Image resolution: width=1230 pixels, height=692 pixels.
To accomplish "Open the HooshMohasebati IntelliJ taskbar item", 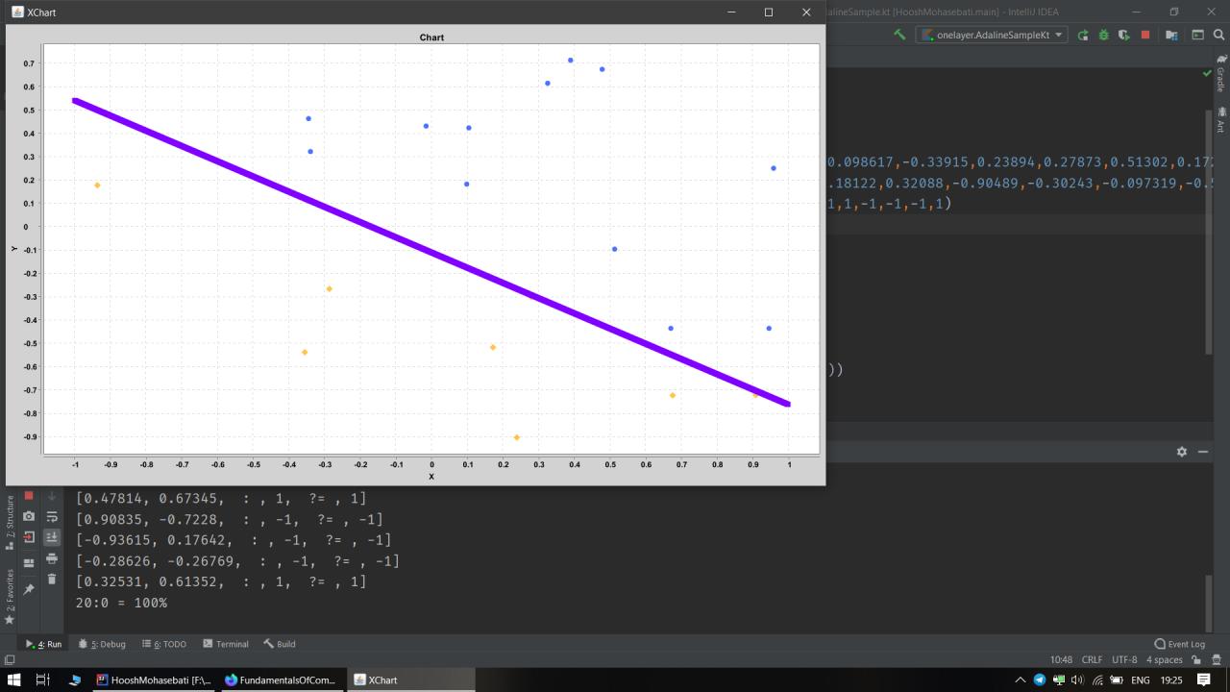I will [154, 680].
